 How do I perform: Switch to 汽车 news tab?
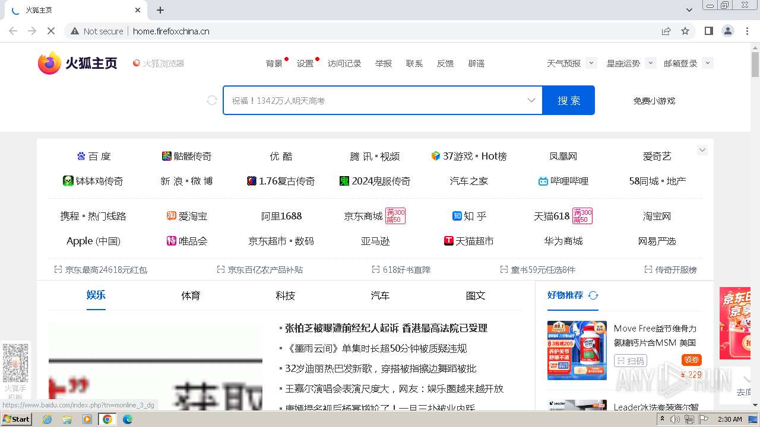click(380, 295)
